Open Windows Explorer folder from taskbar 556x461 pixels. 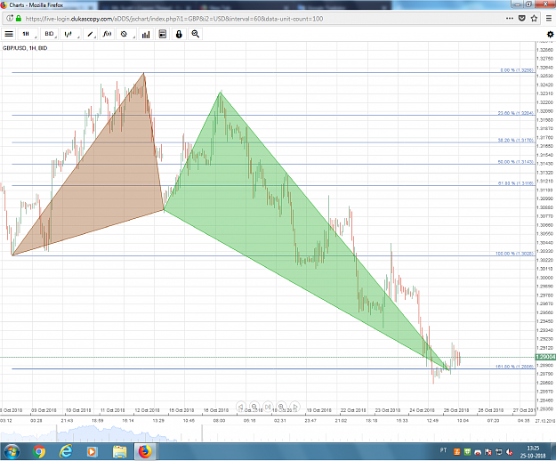click(x=119, y=451)
